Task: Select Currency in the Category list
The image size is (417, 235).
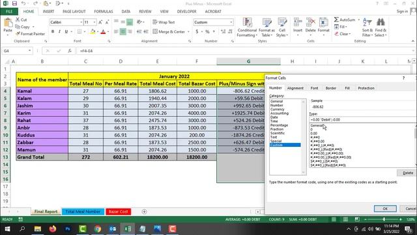Action: pyautogui.click(x=278, y=109)
